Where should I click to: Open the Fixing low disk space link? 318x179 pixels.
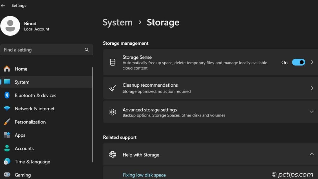coord(144,175)
